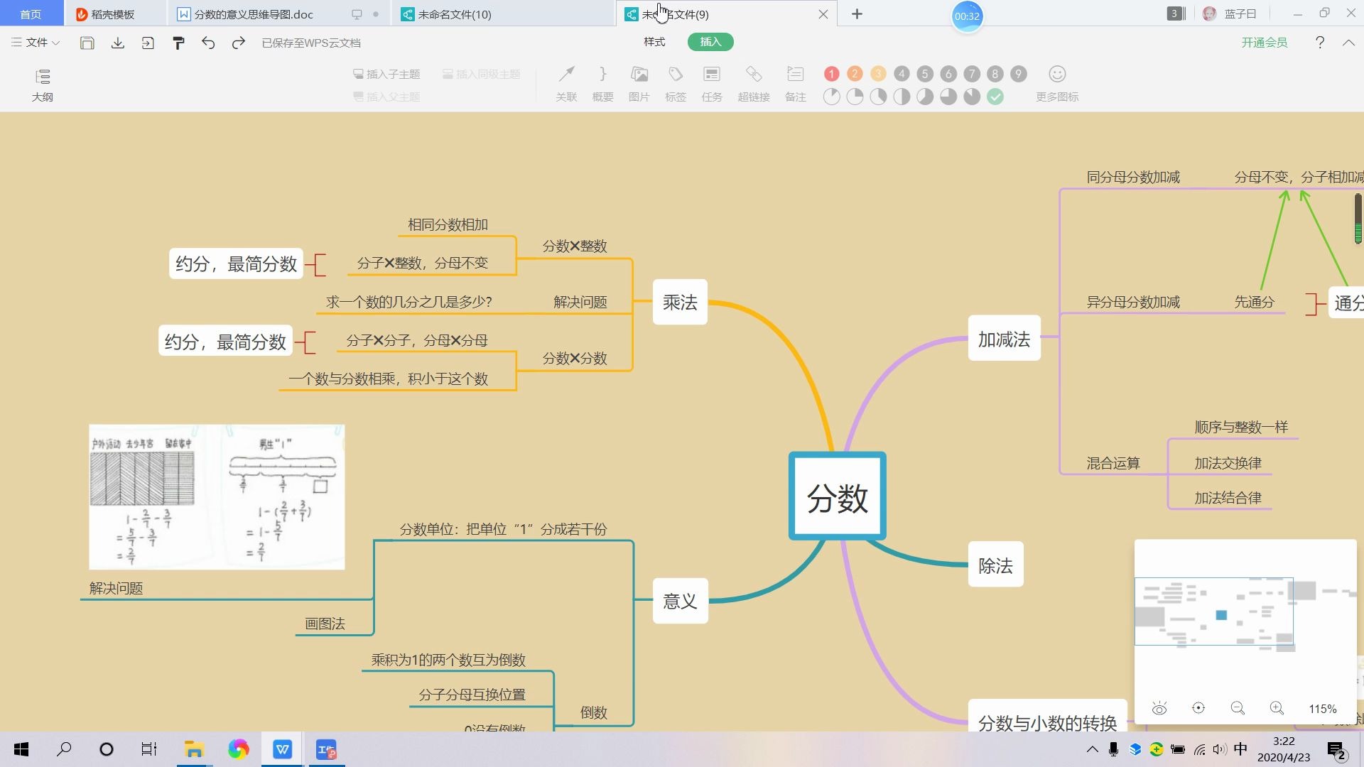Apply one-eighth progress pie marker

tap(832, 97)
